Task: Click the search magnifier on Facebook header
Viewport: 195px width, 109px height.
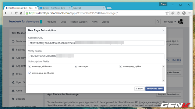Action: click(x=158, y=21)
